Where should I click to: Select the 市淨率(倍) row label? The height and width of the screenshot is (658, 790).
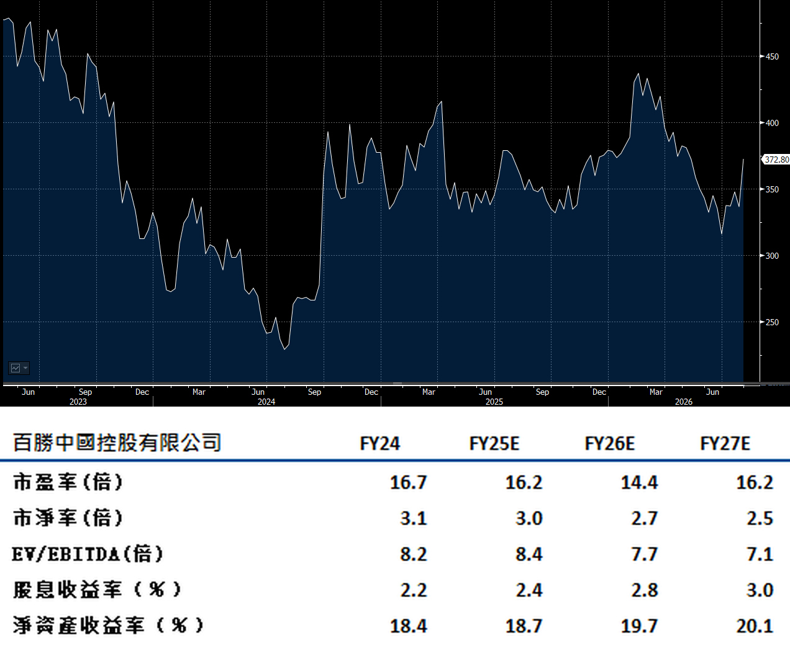tap(68, 518)
